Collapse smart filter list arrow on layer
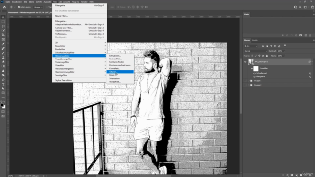The image size is (315, 177). (312, 62)
